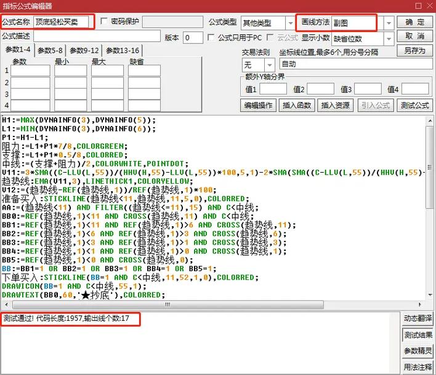Expand the 画线方法 dropdown showing 副图
The height and width of the screenshot is (375, 436).
point(388,23)
